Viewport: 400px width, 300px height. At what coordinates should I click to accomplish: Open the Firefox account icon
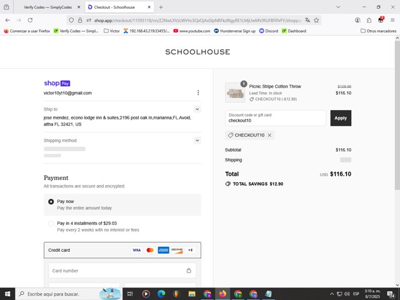coord(357,20)
